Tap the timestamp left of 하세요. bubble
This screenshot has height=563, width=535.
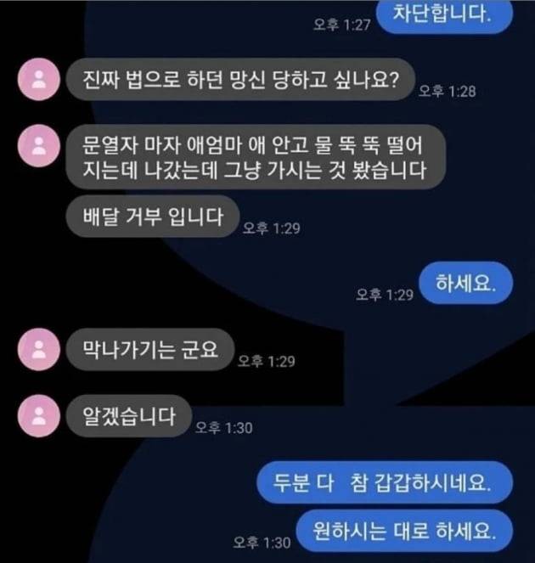385,295
